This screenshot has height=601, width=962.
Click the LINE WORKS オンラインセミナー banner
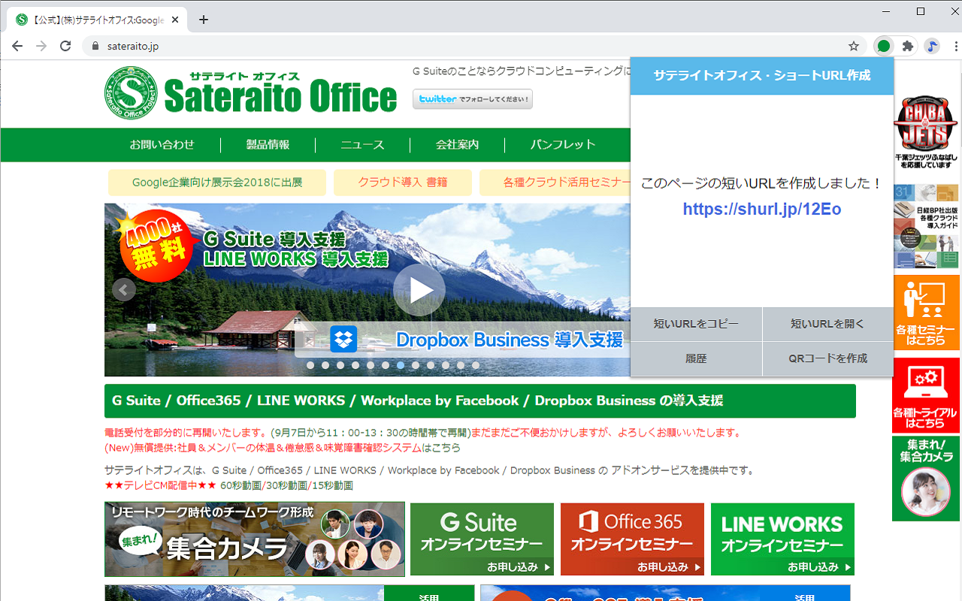pyautogui.click(x=782, y=539)
